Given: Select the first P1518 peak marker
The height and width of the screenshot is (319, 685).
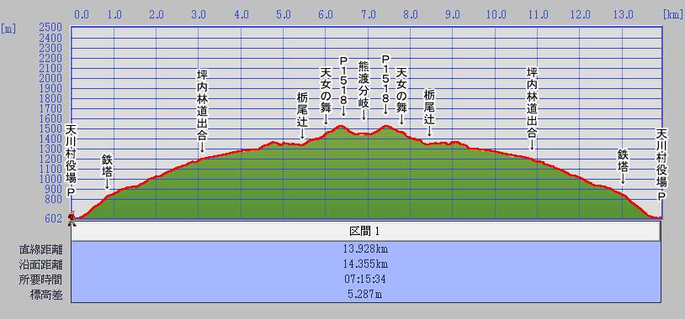Looking at the screenshot, I should [x=343, y=86].
